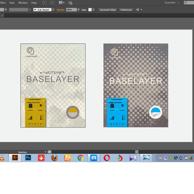Image resolution: width=194 pixels, height=194 pixels.
Task: Click the yellow circular fabric badge
Action: [73, 113]
